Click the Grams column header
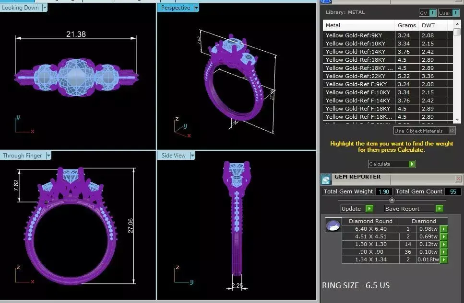464x303 pixels. coord(407,25)
